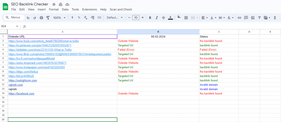This screenshot has height=122, width=281.
Task: Select the paint format tool
Action: coord(48,18)
